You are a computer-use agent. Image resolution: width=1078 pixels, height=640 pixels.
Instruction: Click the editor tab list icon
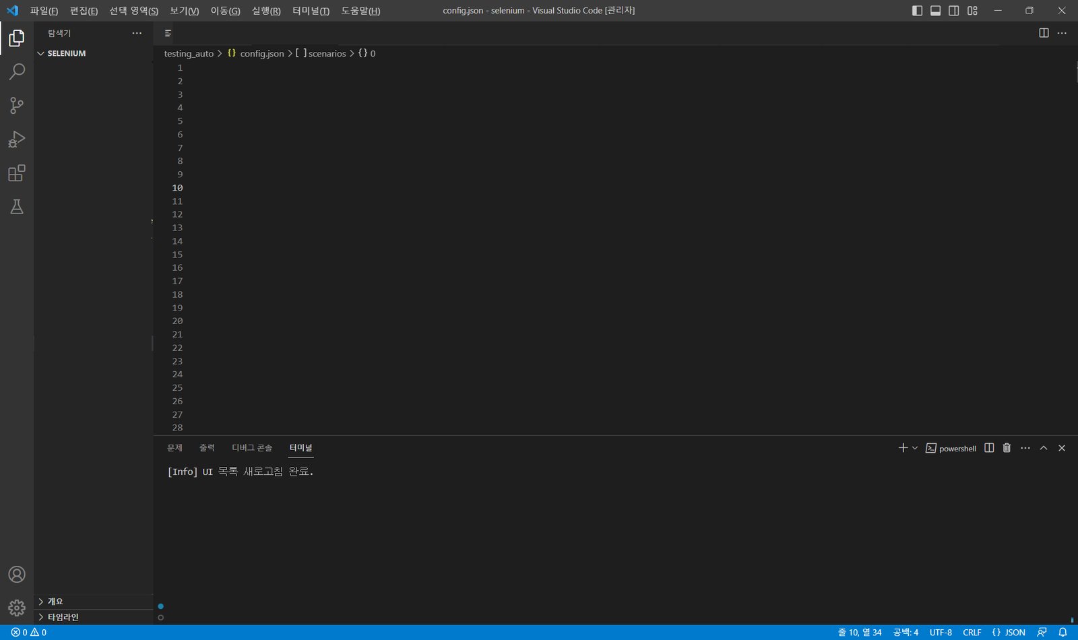(x=168, y=33)
